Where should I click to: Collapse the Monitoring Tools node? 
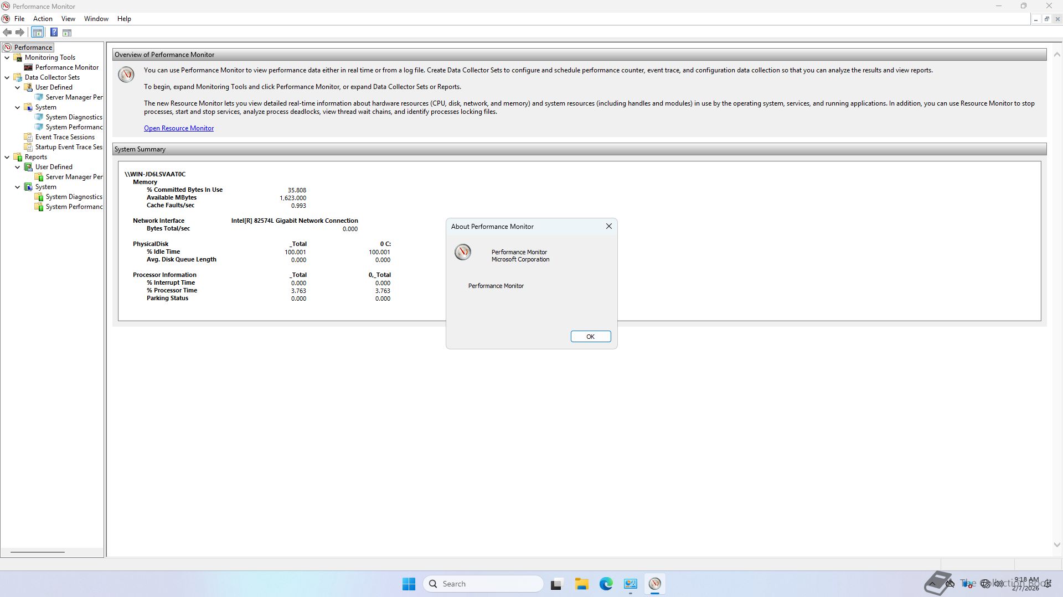pyautogui.click(x=7, y=57)
